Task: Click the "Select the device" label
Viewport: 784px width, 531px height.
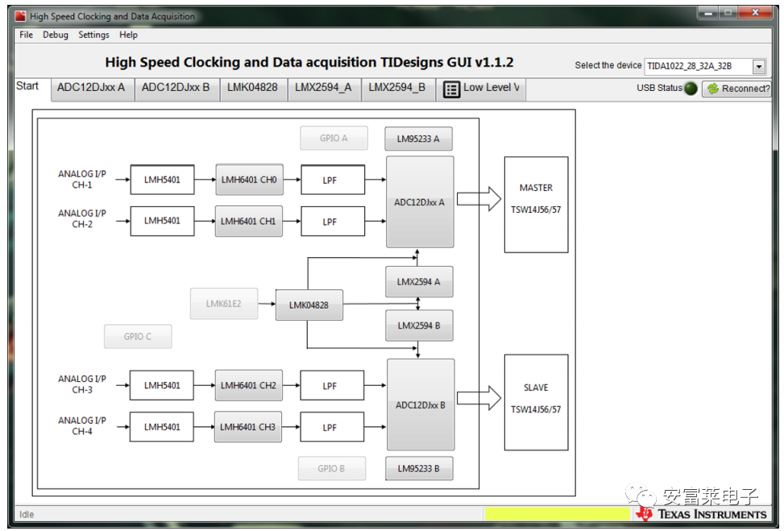Action: click(x=608, y=65)
